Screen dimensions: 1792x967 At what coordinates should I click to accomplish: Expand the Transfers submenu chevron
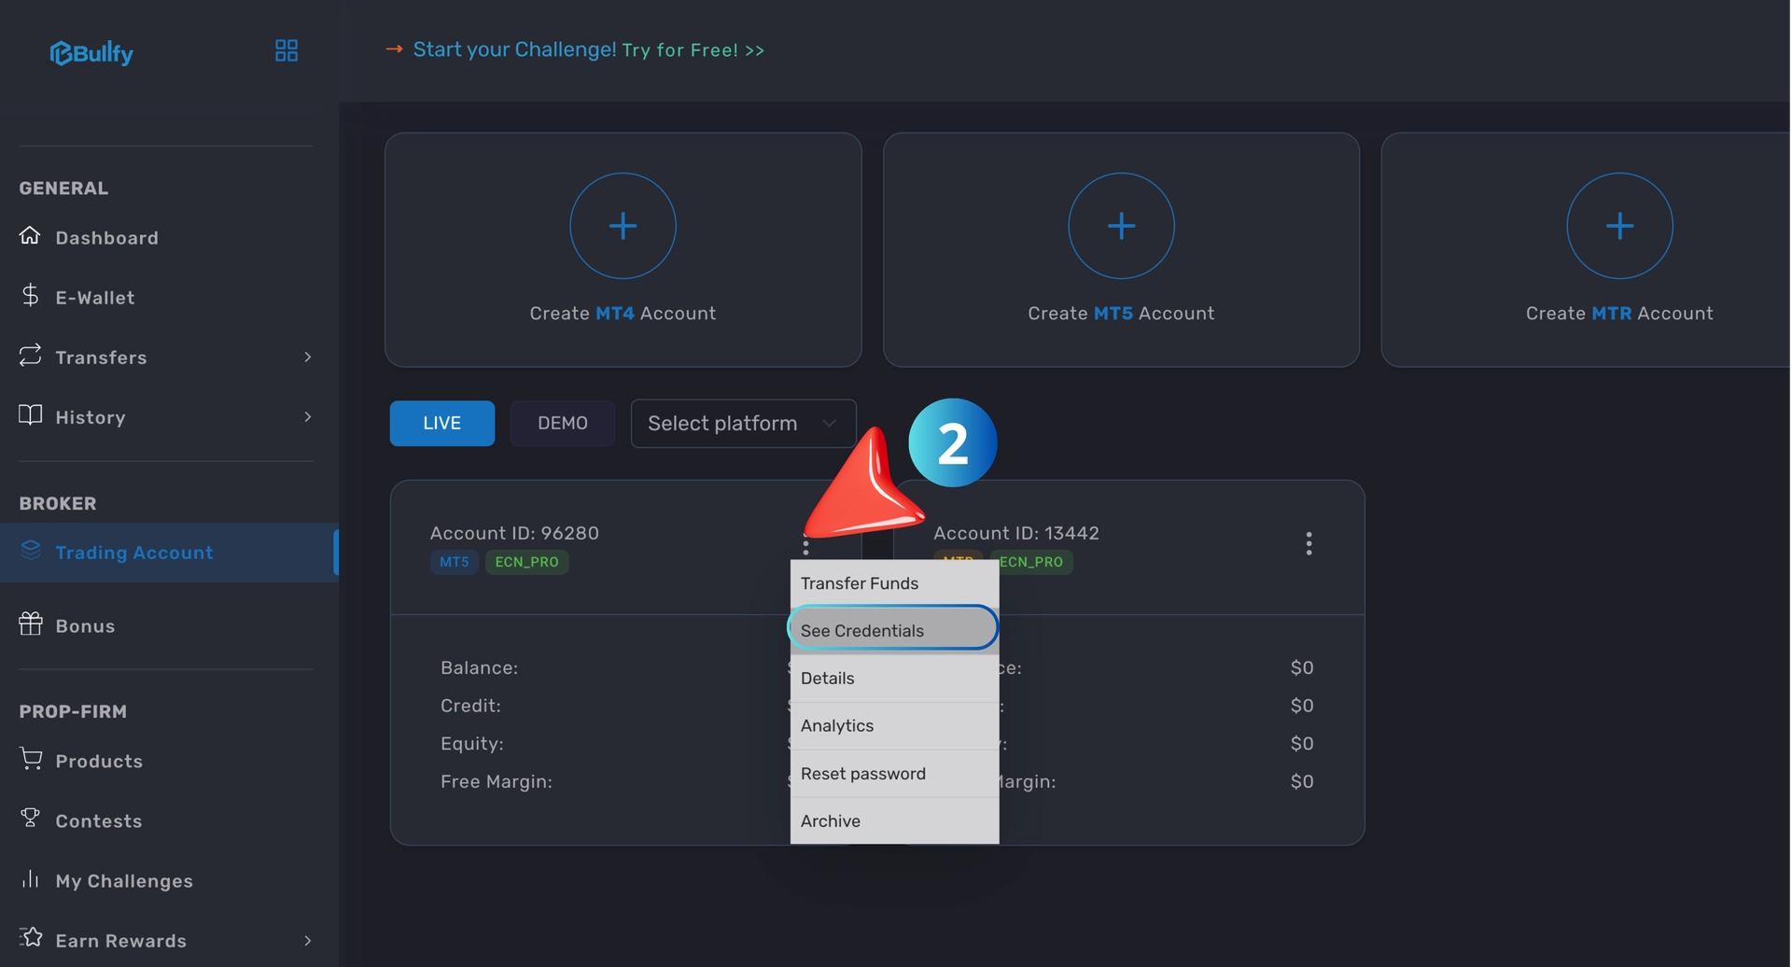coord(308,357)
